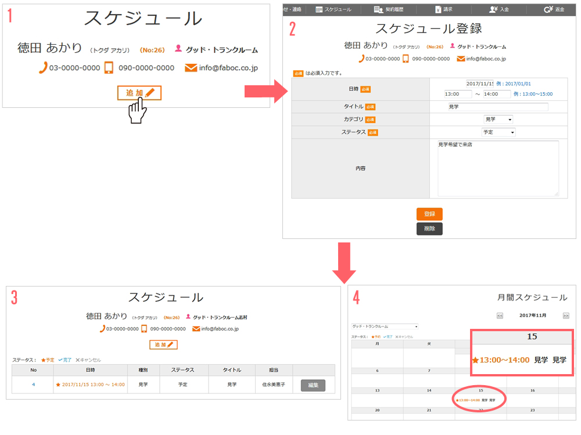The image size is (581, 435).
Task: Click the mail icon in schedule registration panel
Action: tap(461, 59)
